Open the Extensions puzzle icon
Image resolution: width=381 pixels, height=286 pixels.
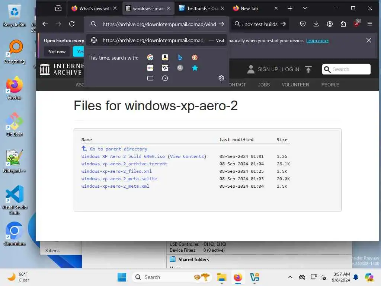343,24
